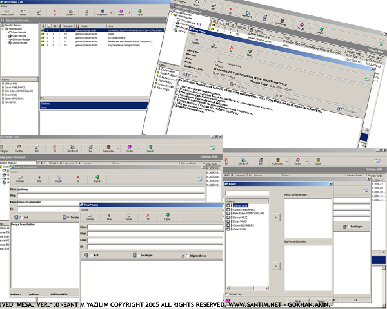Enable Acil checkbox in Dosya Transferleri window
387x309 pixels.
(21, 217)
